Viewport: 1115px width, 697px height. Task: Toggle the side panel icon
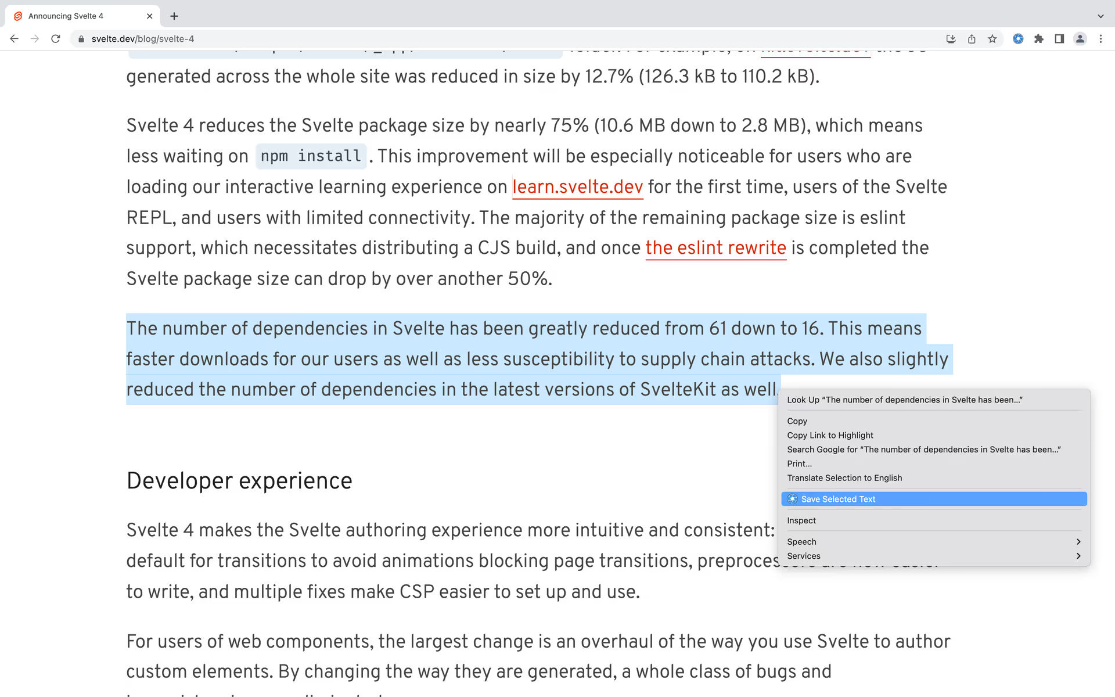(x=1059, y=39)
